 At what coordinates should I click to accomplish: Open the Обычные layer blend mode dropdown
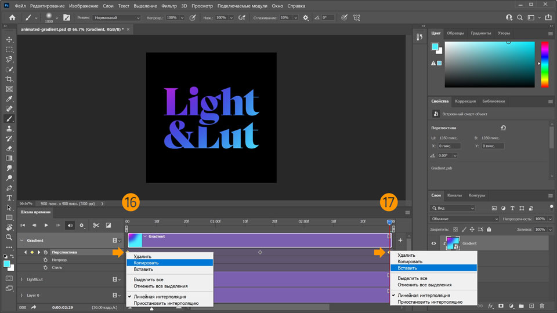click(464, 219)
